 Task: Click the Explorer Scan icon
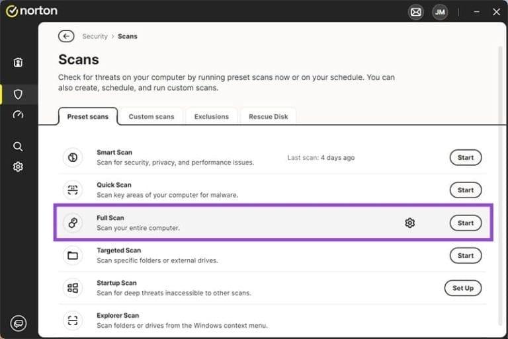[x=73, y=320]
